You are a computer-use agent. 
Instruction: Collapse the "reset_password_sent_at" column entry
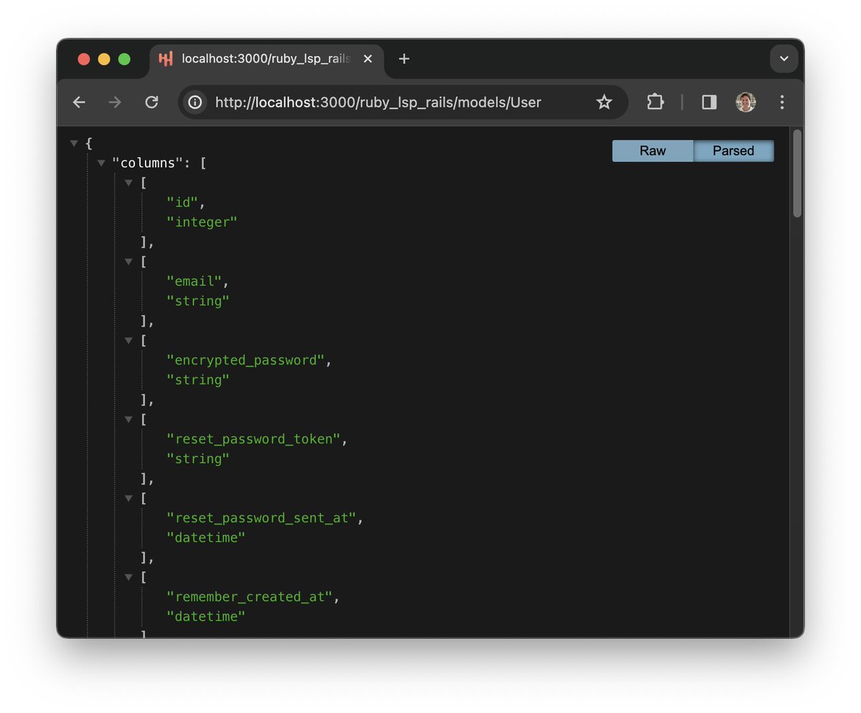128,498
